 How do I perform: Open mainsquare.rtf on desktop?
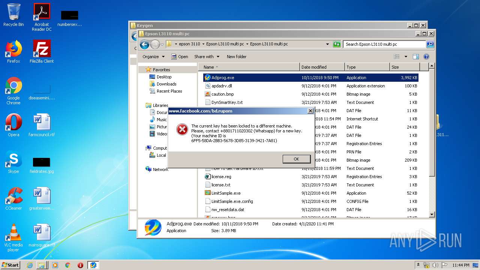(42, 235)
